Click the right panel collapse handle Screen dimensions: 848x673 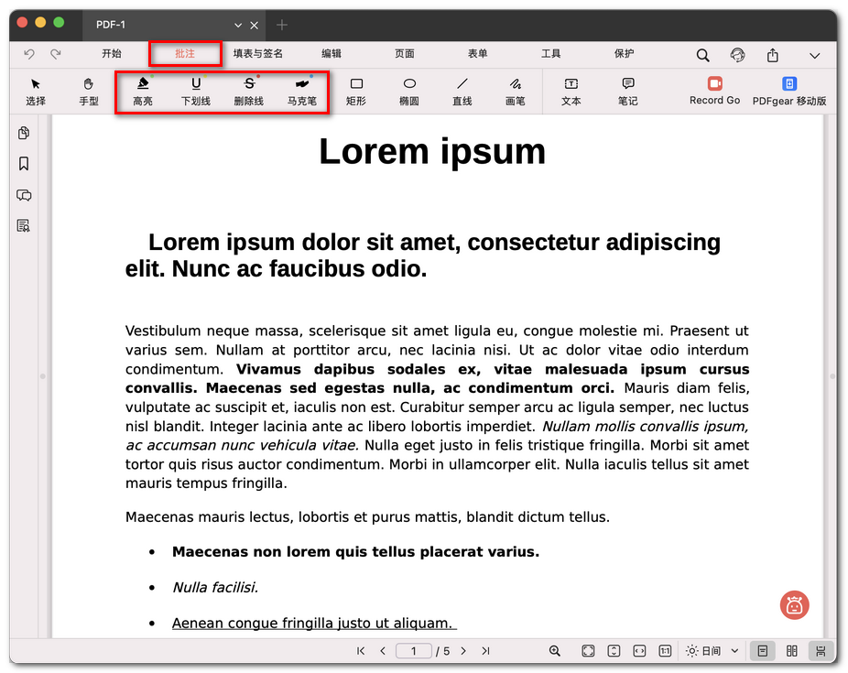pyautogui.click(x=832, y=376)
